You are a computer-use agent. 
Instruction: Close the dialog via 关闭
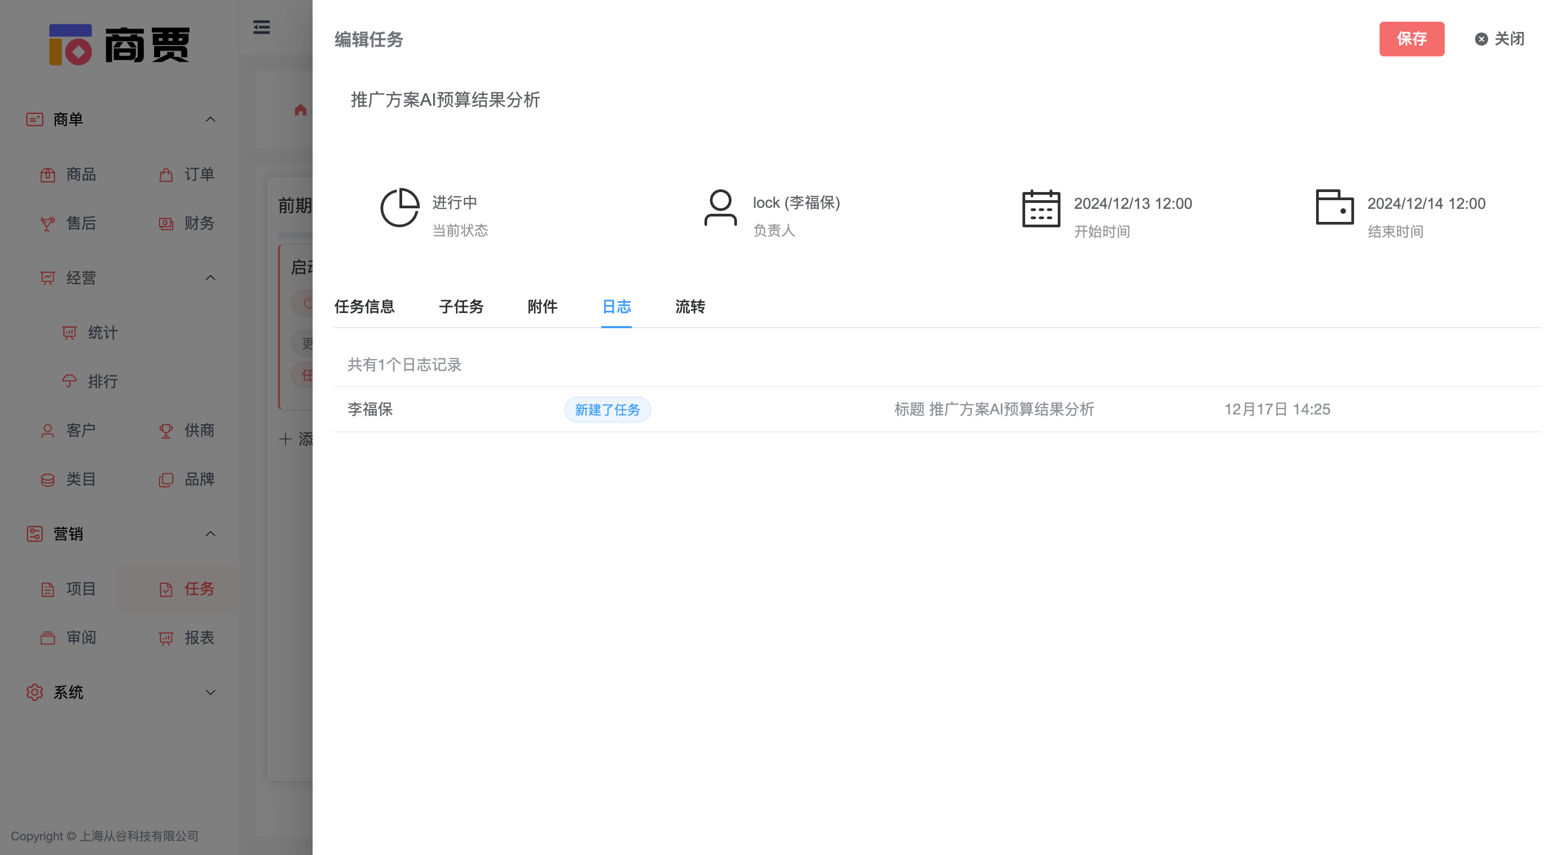[1498, 39]
